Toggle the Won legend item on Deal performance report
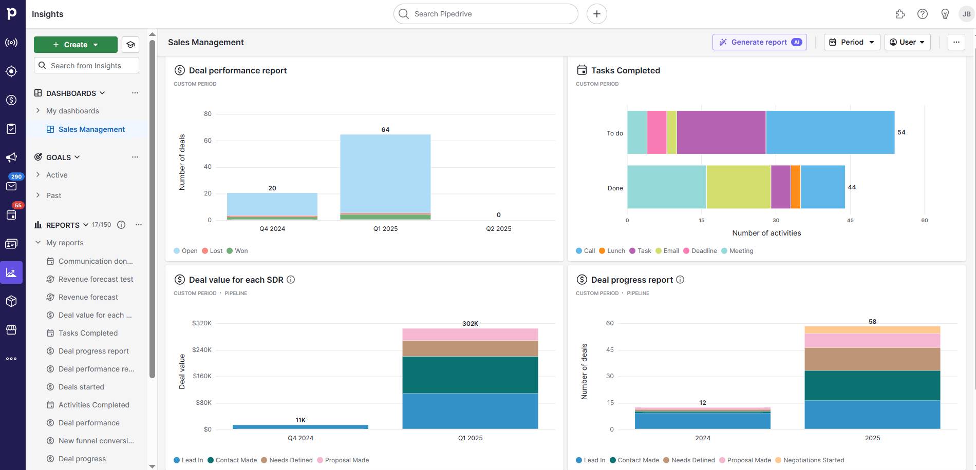The image size is (976, 470). point(237,250)
